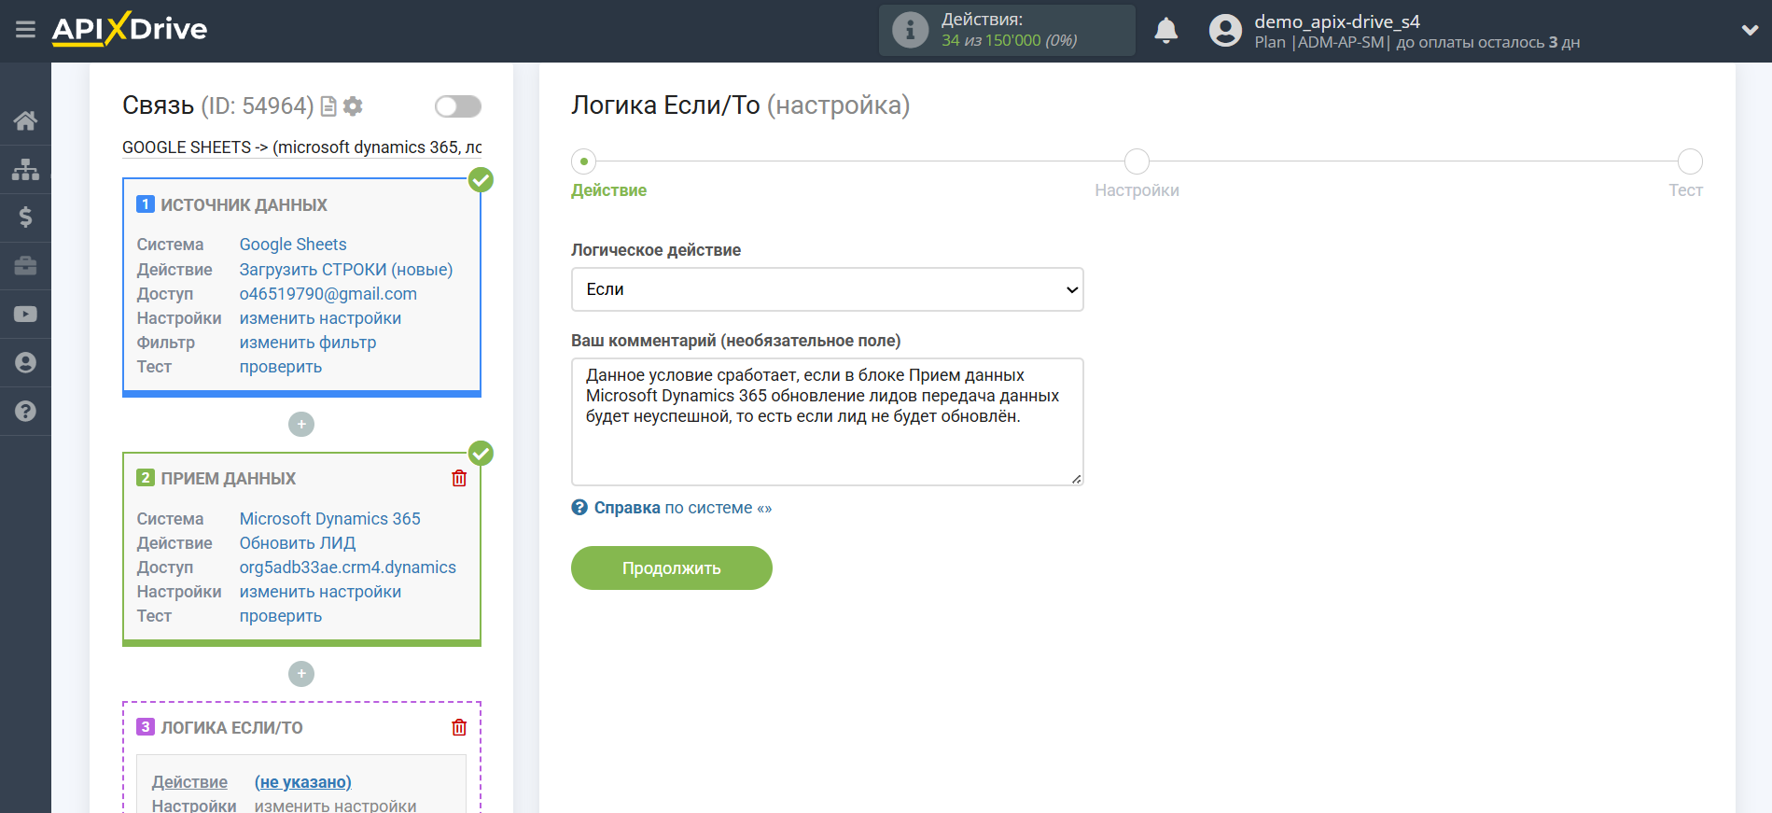Click Загрузить СТРОКИ (новые) link

tap(346, 270)
